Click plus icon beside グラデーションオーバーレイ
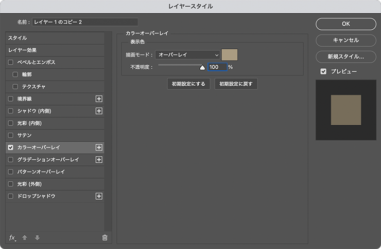Screen dimensions: 381x249 click(x=99, y=160)
